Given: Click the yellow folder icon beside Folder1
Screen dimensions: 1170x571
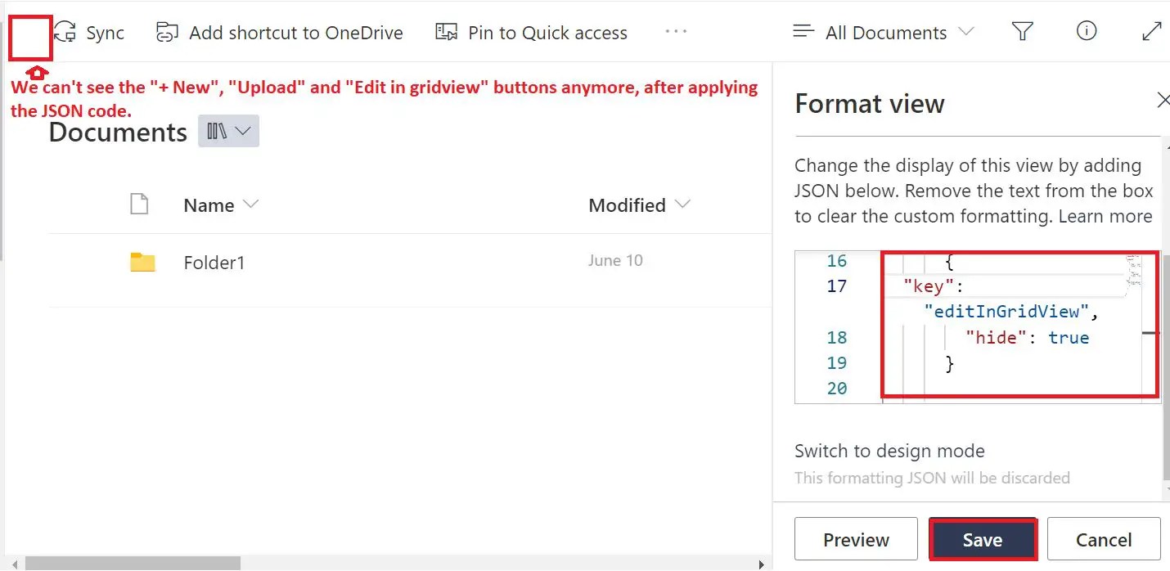Looking at the screenshot, I should (x=142, y=262).
